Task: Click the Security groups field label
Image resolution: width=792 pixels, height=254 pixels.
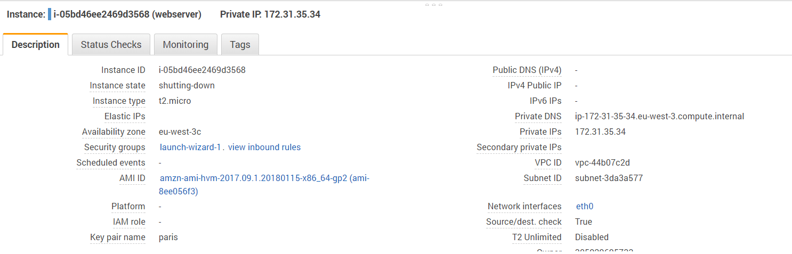Action: [x=115, y=148]
